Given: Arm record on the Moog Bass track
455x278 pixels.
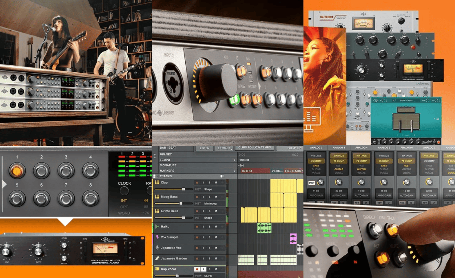Looking at the screenshot, I should tap(197, 197).
